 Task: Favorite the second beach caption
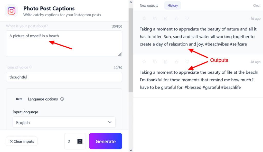click(144, 62)
